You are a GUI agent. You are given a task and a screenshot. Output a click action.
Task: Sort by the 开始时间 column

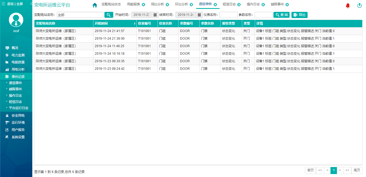pyautogui.click(x=115, y=23)
